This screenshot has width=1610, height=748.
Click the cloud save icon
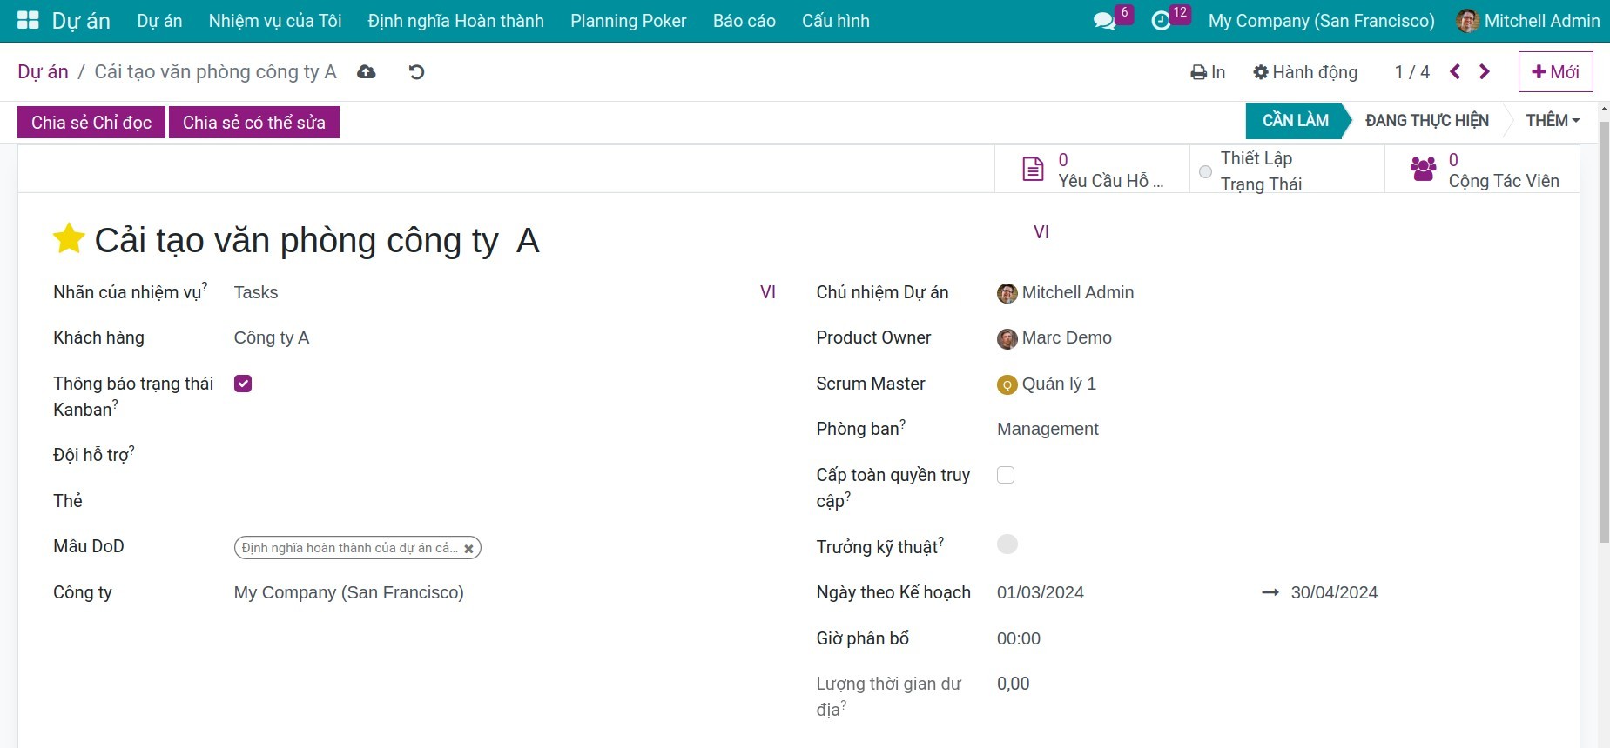pos(367,72)
